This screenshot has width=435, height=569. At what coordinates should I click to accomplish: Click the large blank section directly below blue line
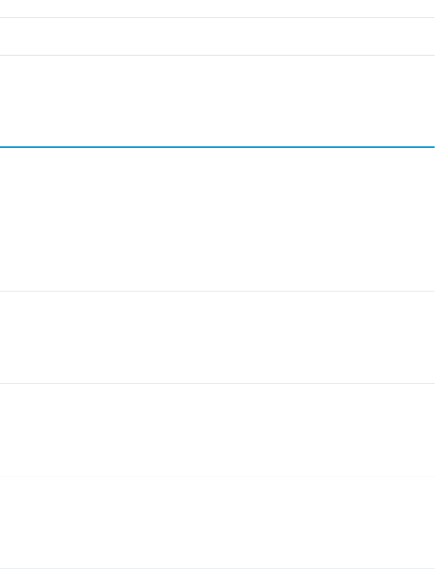click(217, 219)
